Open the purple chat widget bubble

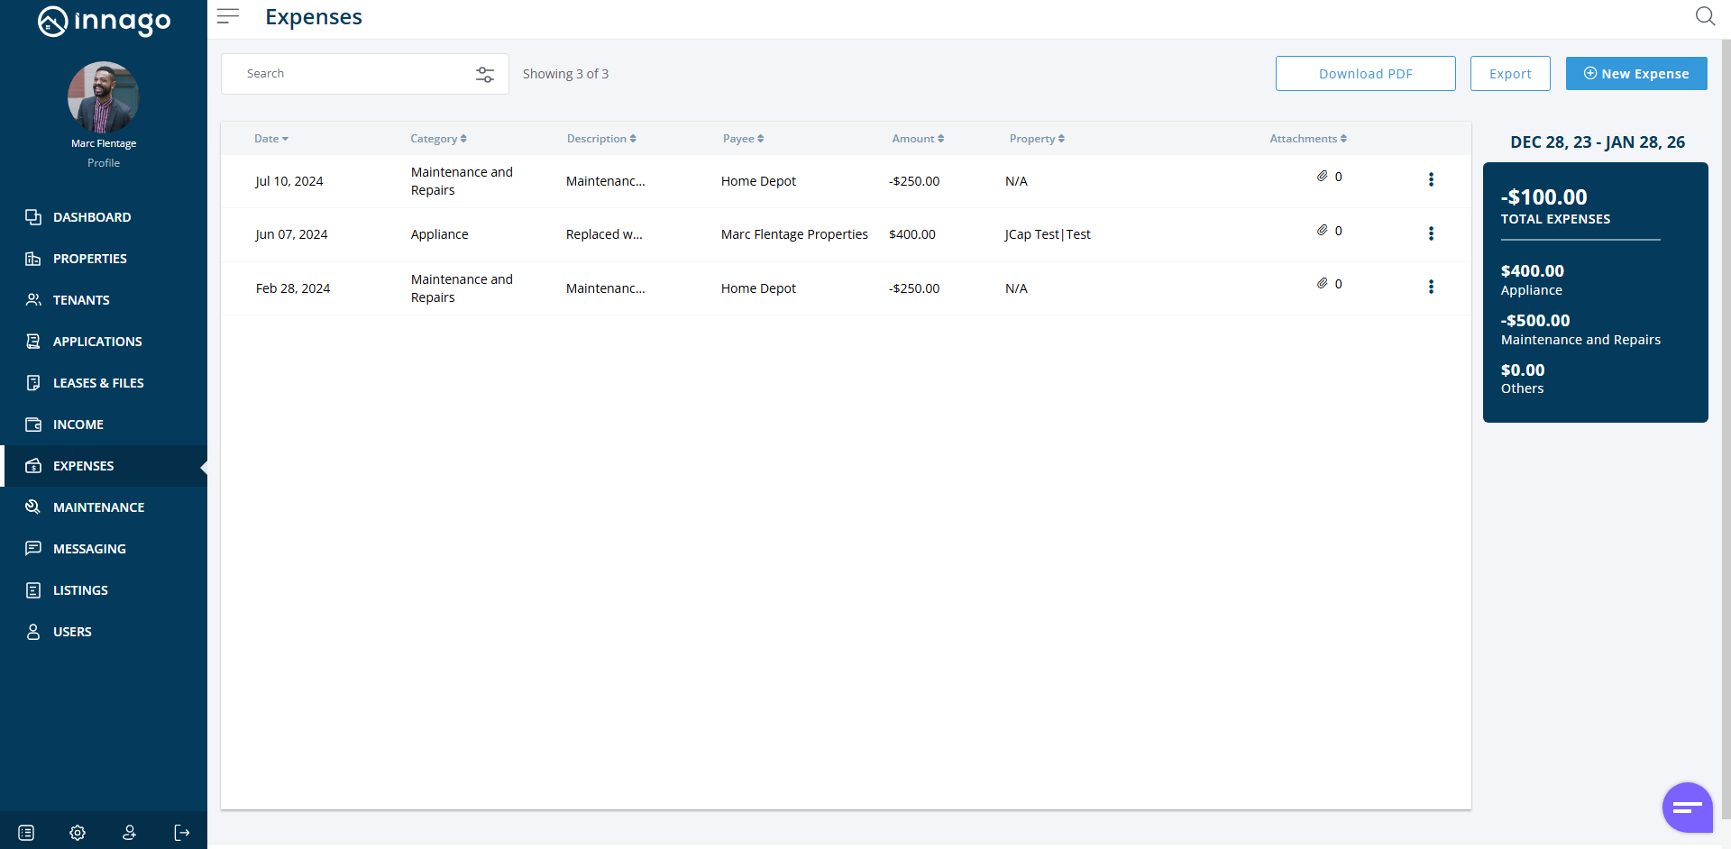point(1687,808)
